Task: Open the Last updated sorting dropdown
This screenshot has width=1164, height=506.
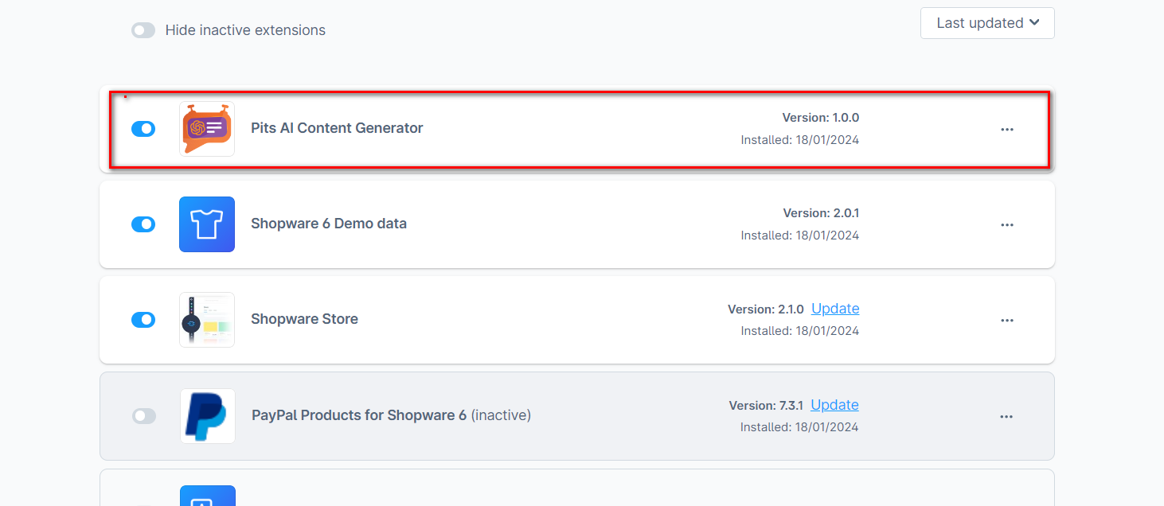Action: coord(987,23)
